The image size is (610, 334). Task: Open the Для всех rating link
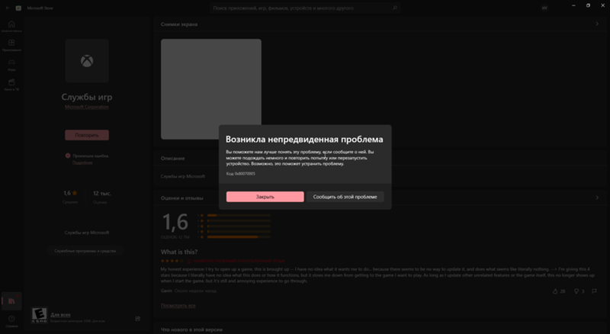coord(60,314)
